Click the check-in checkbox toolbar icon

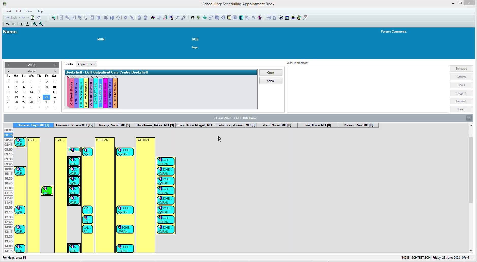coord(61,18)
